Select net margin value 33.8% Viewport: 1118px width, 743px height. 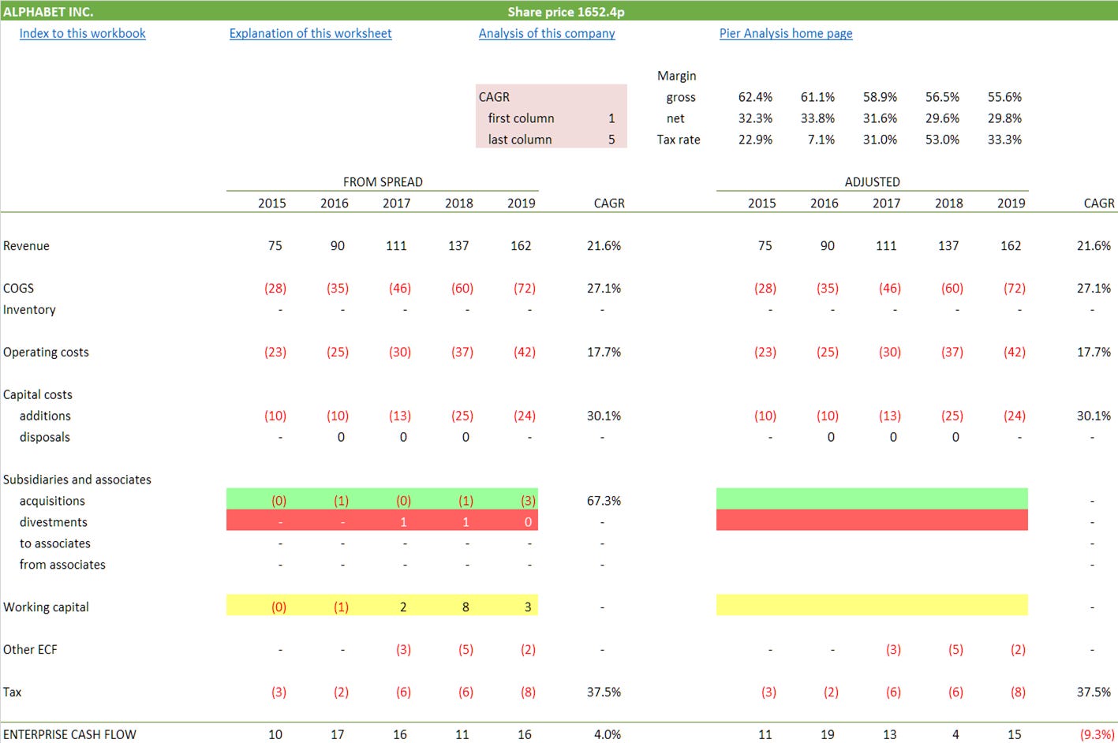coord(817,118)
